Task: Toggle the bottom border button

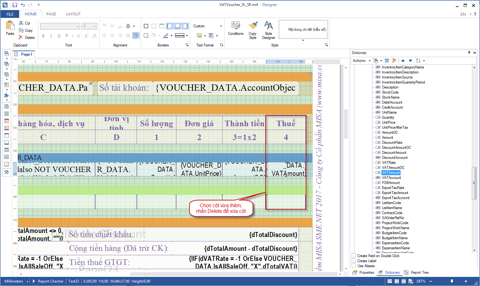Action: click(177, 26)
